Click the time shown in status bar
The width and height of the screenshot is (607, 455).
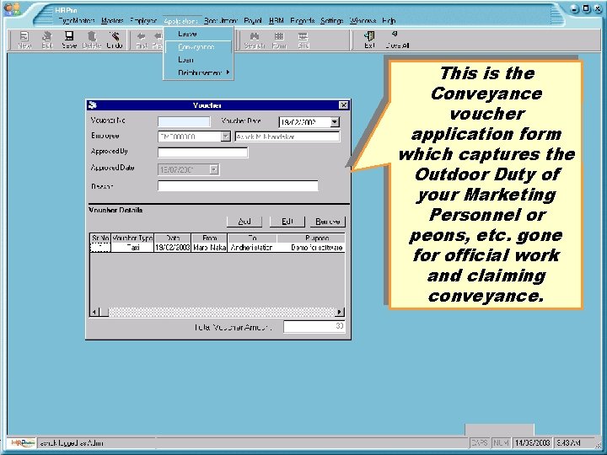point(568,442)
